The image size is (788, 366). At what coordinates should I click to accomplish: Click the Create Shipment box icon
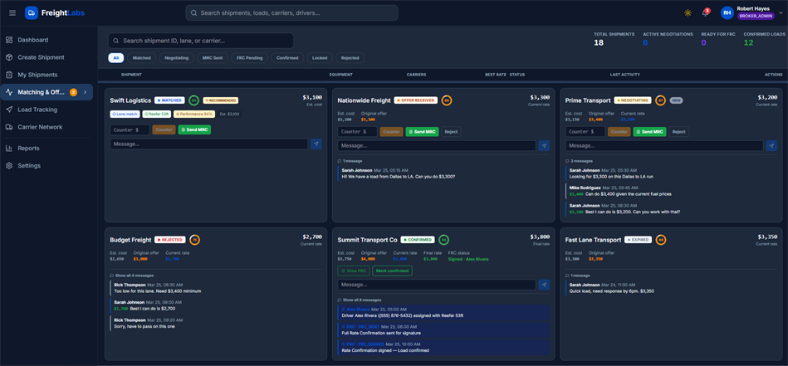(9, 57)
